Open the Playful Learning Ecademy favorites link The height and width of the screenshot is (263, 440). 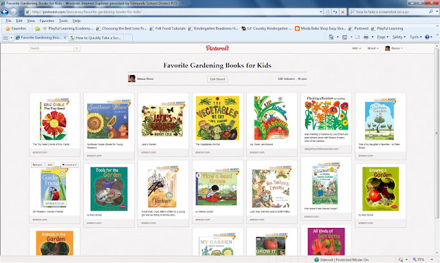coord(67,28)
